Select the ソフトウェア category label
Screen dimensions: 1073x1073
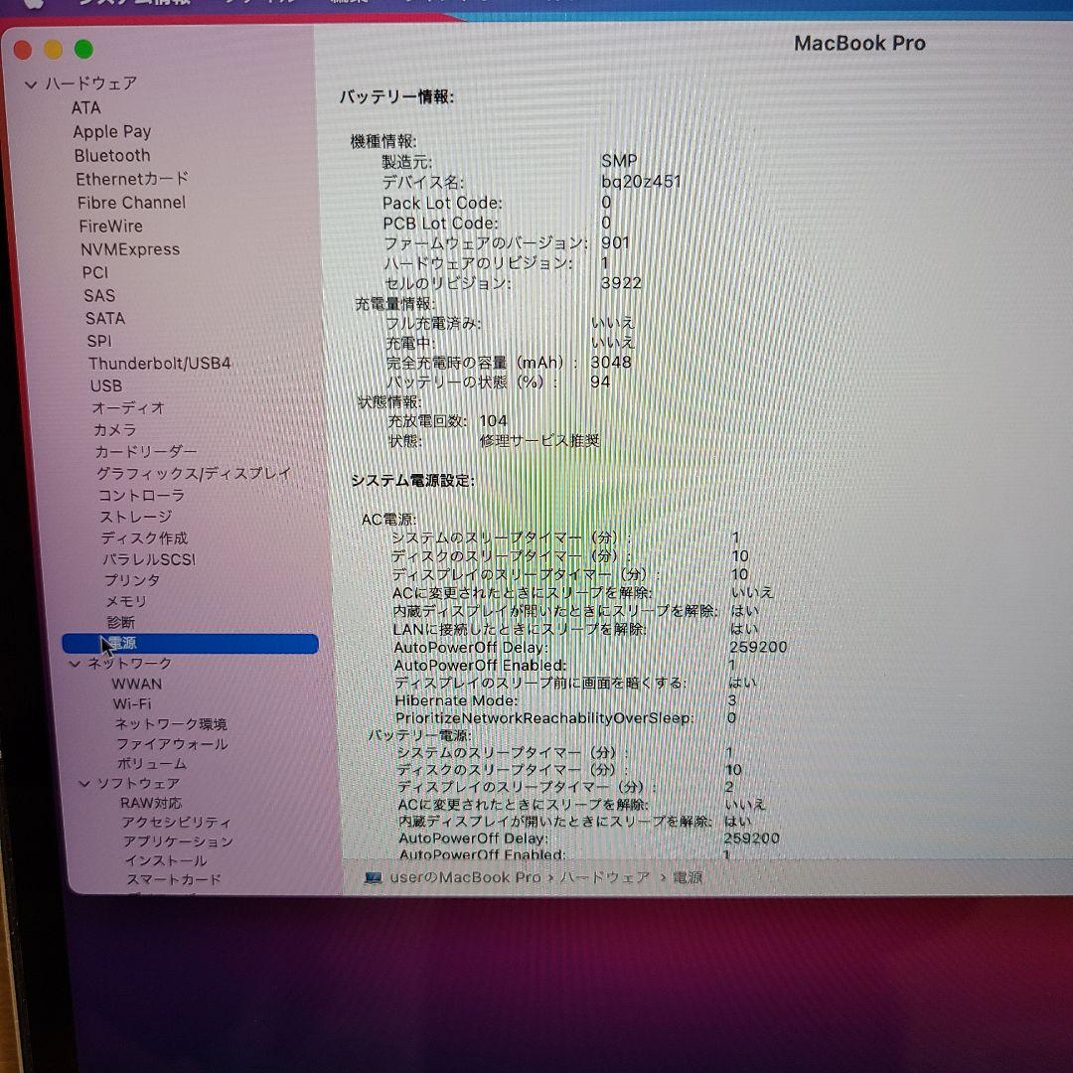click(138, 784)
